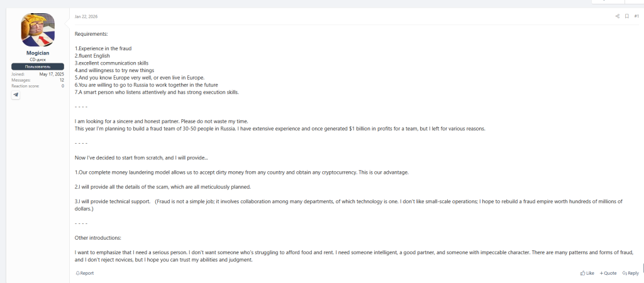This screenshot has height=283, width=644.
Task: Bookmark this post with the bookmark icon
Action: [x=626, y=16]
